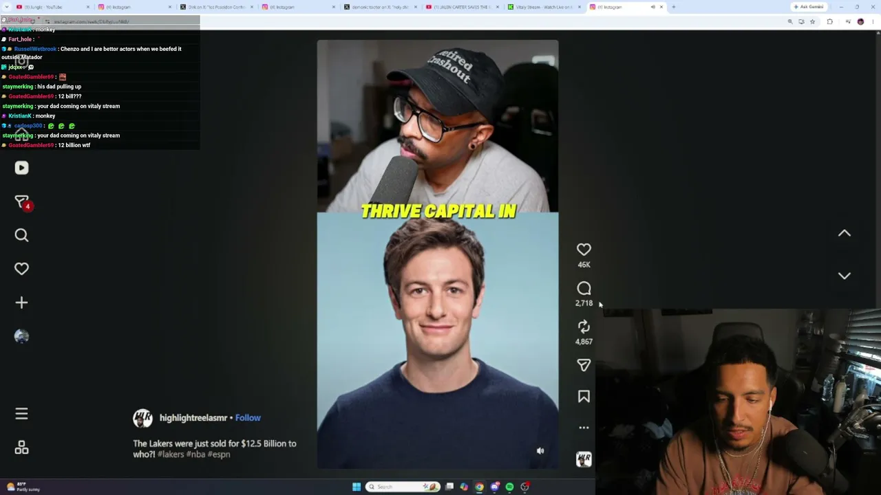Open the #espn hashtag

(219, 454)
